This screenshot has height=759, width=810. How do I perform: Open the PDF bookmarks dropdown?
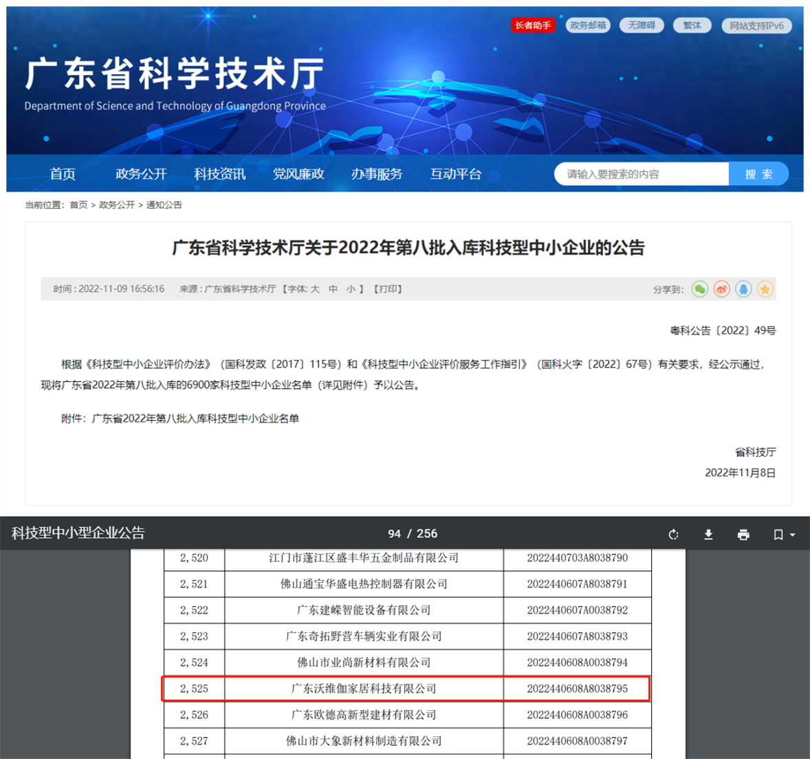pos(783,535)
